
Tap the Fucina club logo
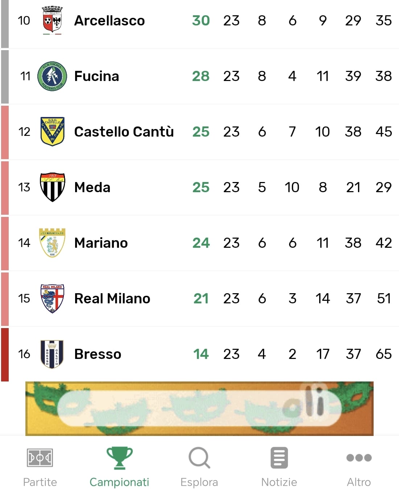pyautogui.click(x=52, y=76)
